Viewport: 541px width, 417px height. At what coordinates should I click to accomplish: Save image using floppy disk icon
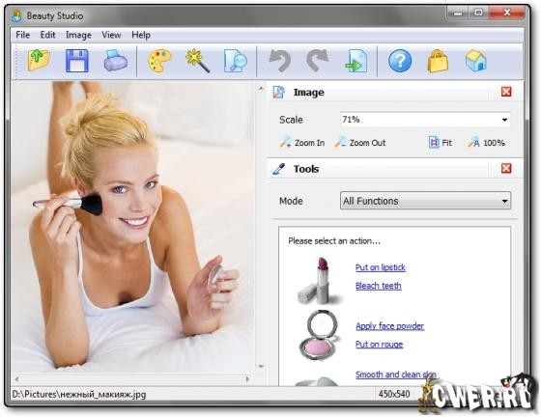click(x=77, y=61)
